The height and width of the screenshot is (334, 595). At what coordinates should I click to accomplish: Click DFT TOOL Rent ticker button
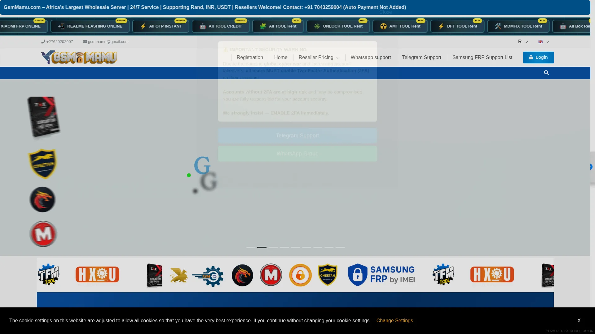click(x=457, y=26)
